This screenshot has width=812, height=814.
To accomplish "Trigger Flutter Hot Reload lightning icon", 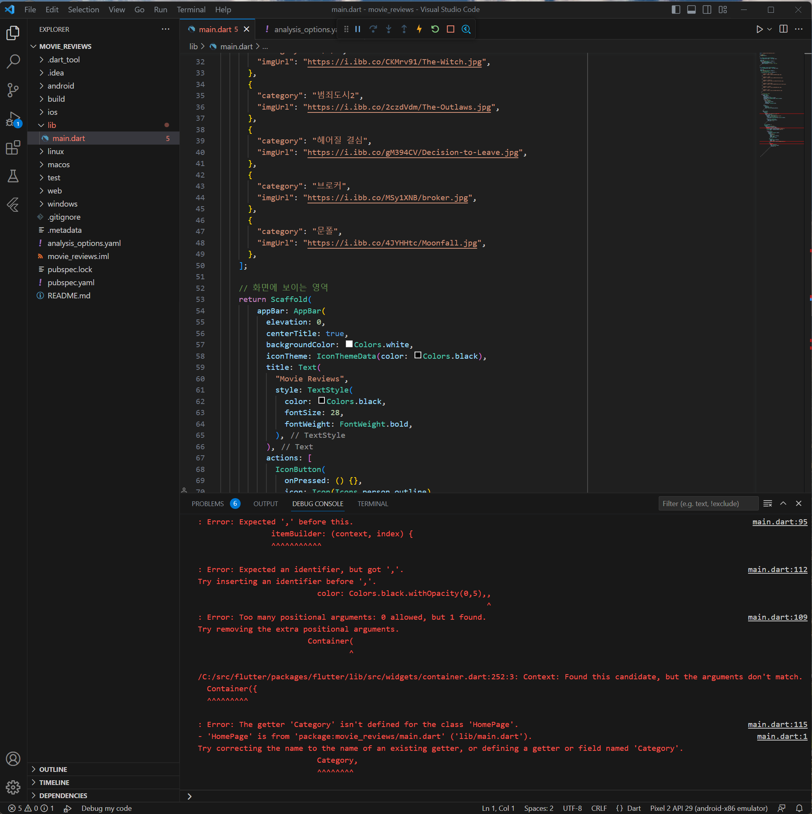I will (419, 29).
